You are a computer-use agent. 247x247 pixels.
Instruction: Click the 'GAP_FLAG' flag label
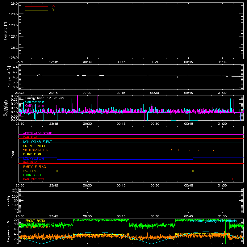point(30,137)
